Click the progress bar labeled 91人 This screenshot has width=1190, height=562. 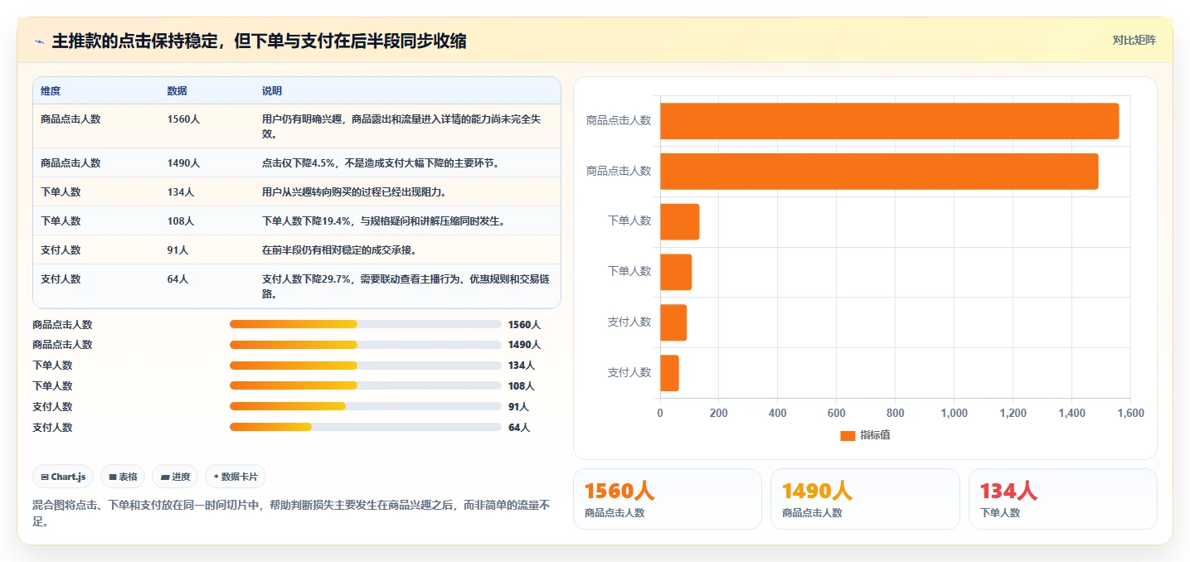[x=366, y=406]
